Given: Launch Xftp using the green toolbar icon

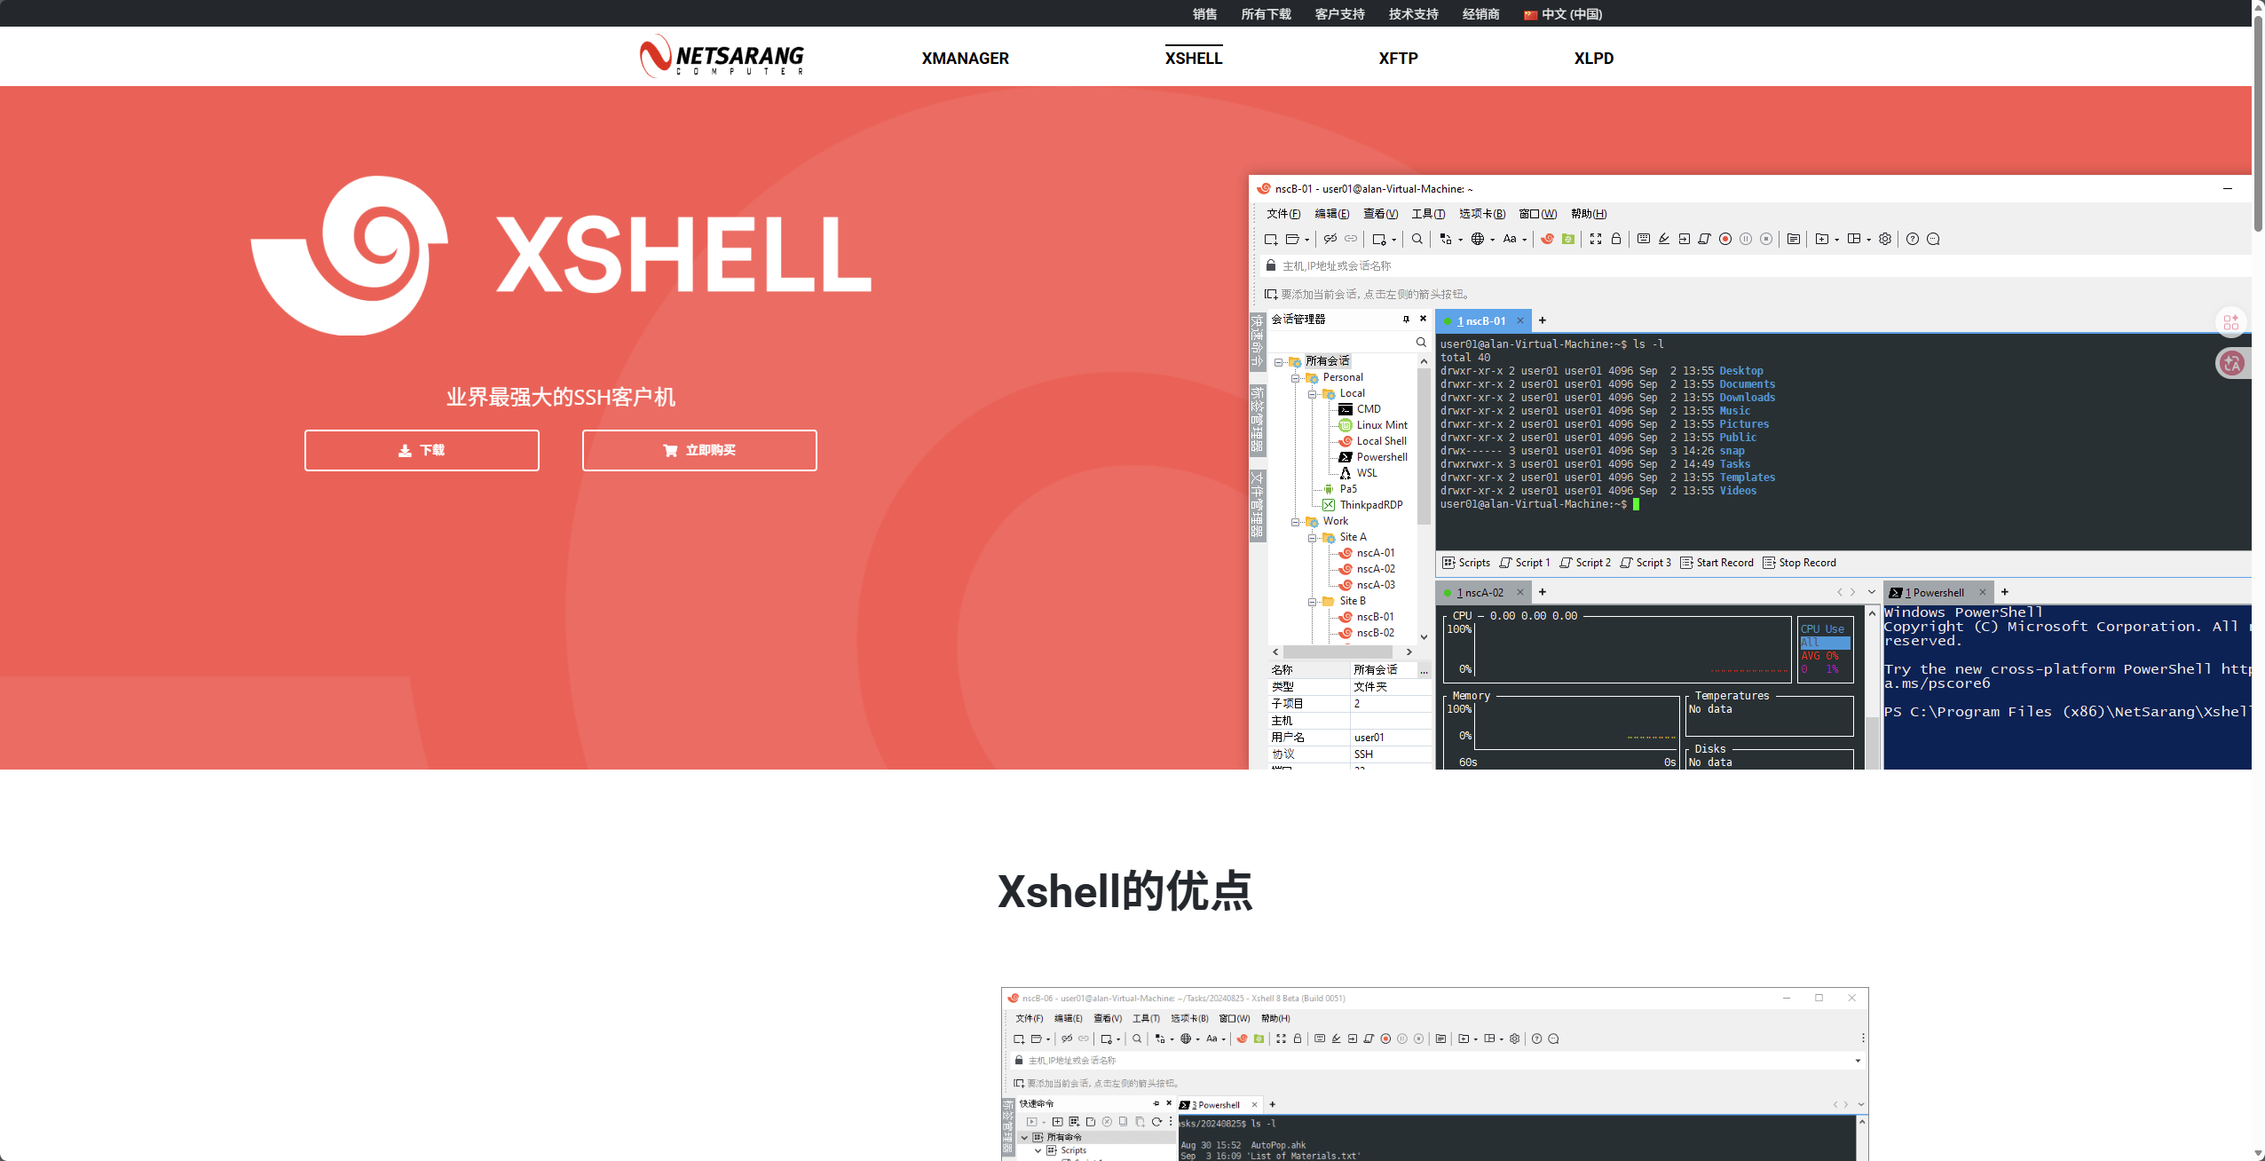Looking at the screenshot, I should (1568, 239).
